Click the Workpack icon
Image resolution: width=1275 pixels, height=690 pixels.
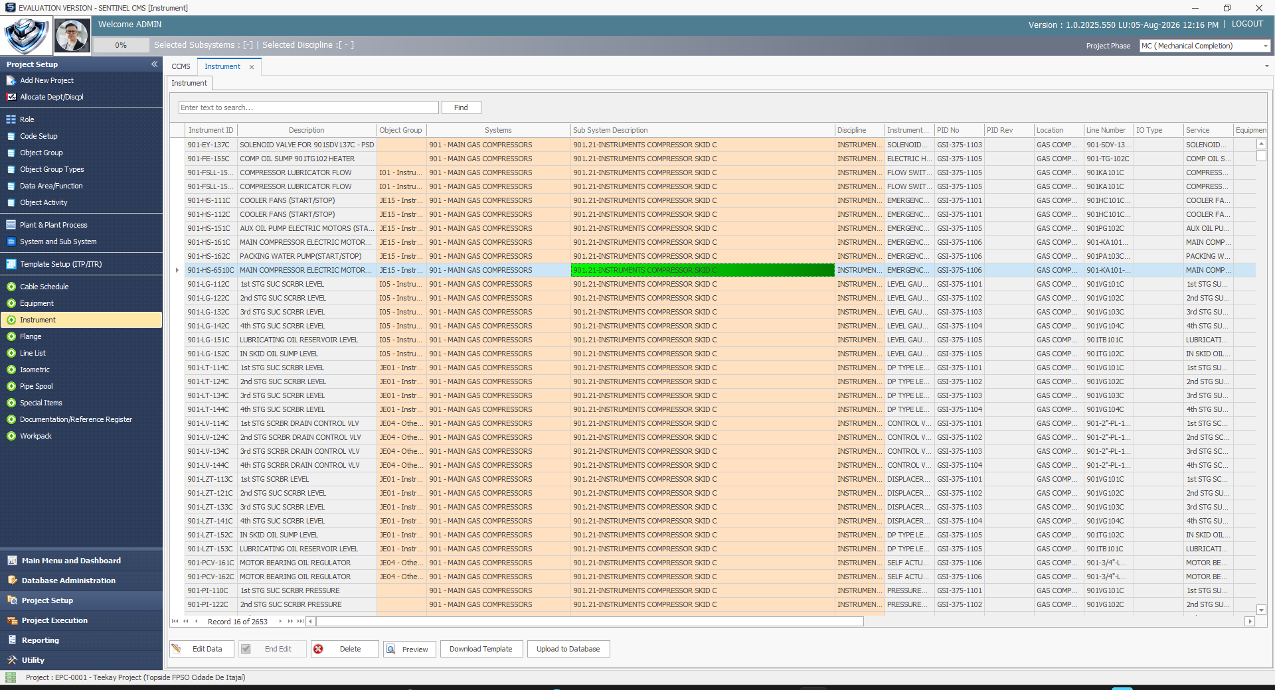(11, 436)
